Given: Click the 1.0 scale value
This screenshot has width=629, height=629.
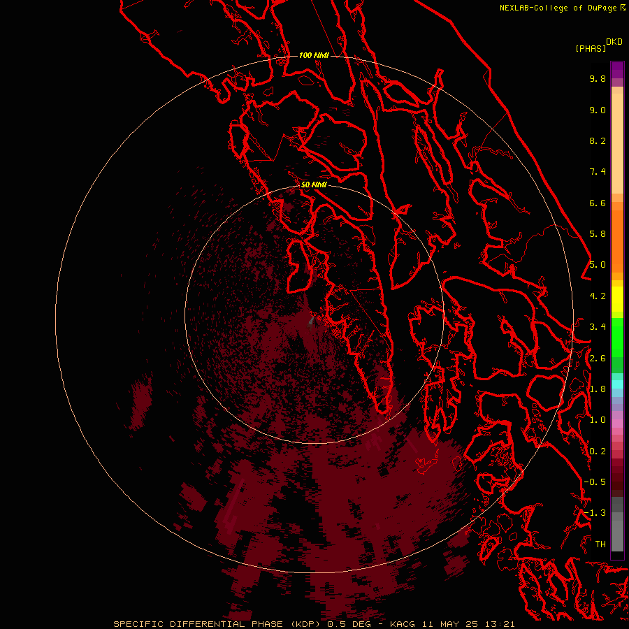Looking at the screenshot, I should click(598, 420).
